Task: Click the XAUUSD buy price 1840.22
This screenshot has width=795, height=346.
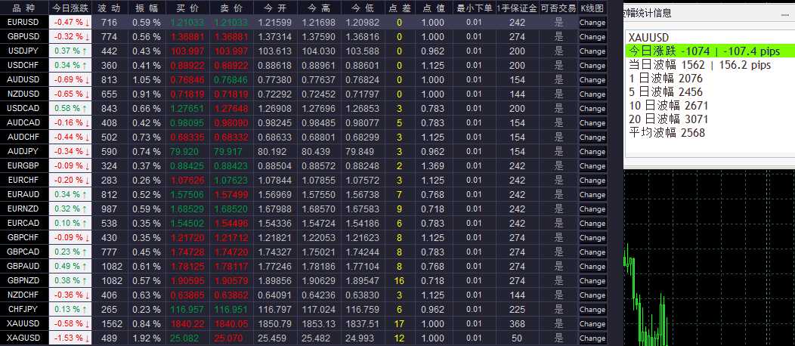Action: [x=187, y=323]
